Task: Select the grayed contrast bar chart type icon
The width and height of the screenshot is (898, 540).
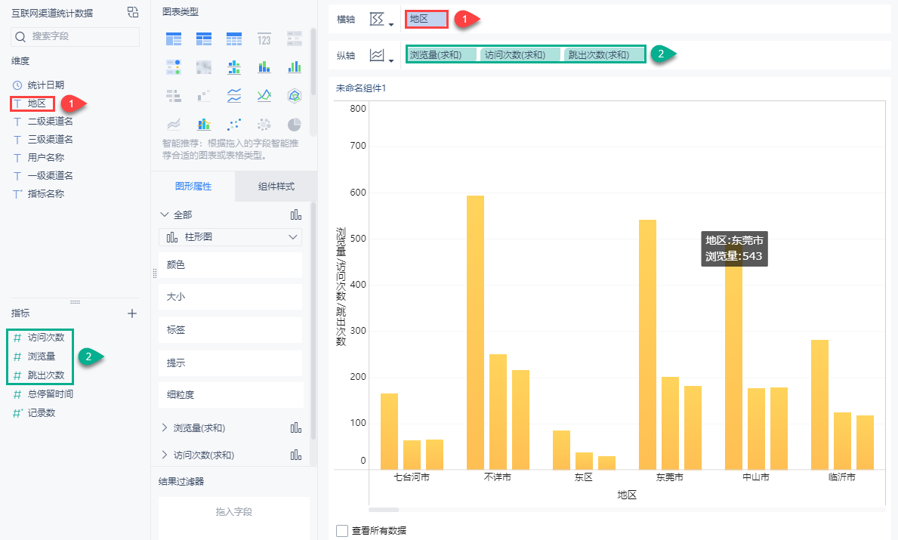Action: coord(174,96)
